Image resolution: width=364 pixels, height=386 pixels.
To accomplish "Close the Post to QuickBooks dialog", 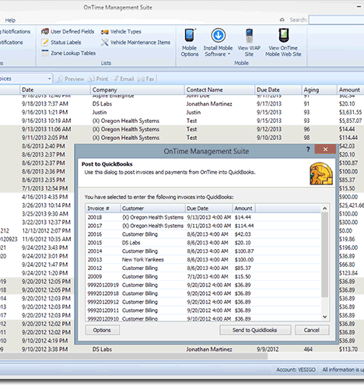I will click(x=325, y=149).
